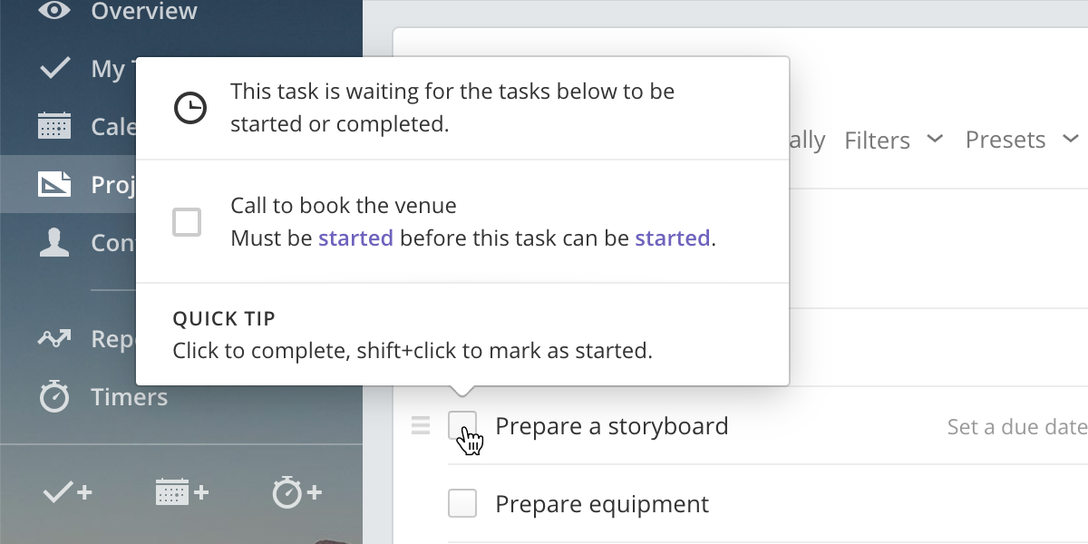Click first purple 'started' link in tooltip
The image size is (1088, 544).
355,238
